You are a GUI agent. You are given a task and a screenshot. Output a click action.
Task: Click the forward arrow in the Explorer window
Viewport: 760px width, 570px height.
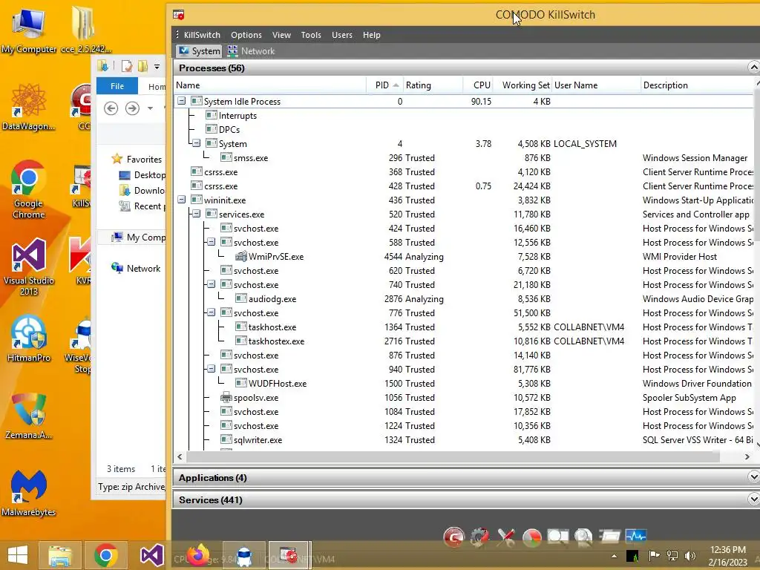click(x=132, y=108)
